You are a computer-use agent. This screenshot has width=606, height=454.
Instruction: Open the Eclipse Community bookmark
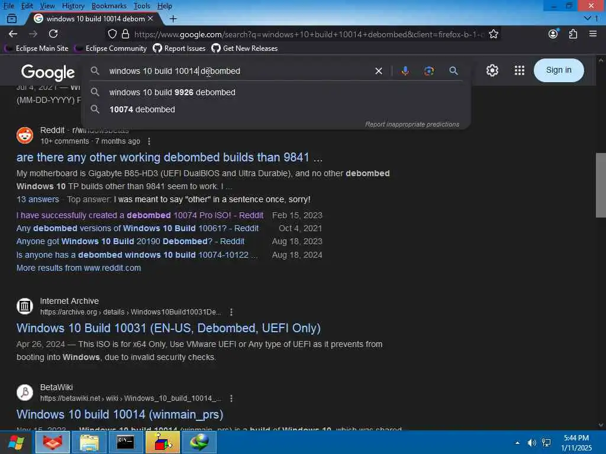[111, 48]
